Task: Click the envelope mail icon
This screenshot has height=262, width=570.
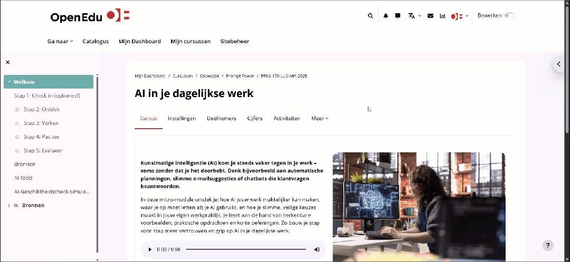Action: (431, 16)
